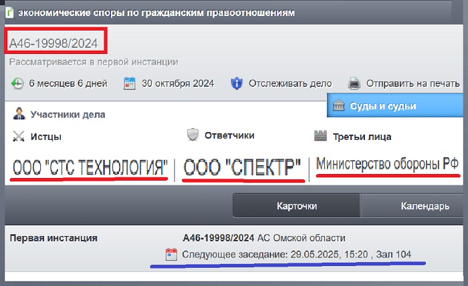Click the Ответчики column heading
The width and height of the screenshot is (468, 286).
[229, 136]
